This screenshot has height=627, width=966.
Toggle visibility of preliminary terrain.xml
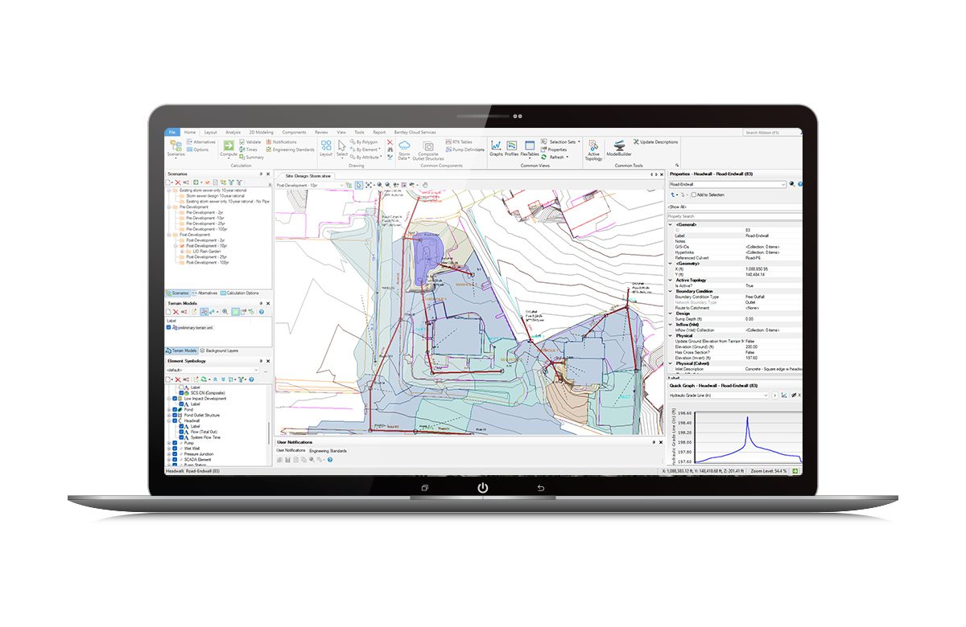pos(169,328)
